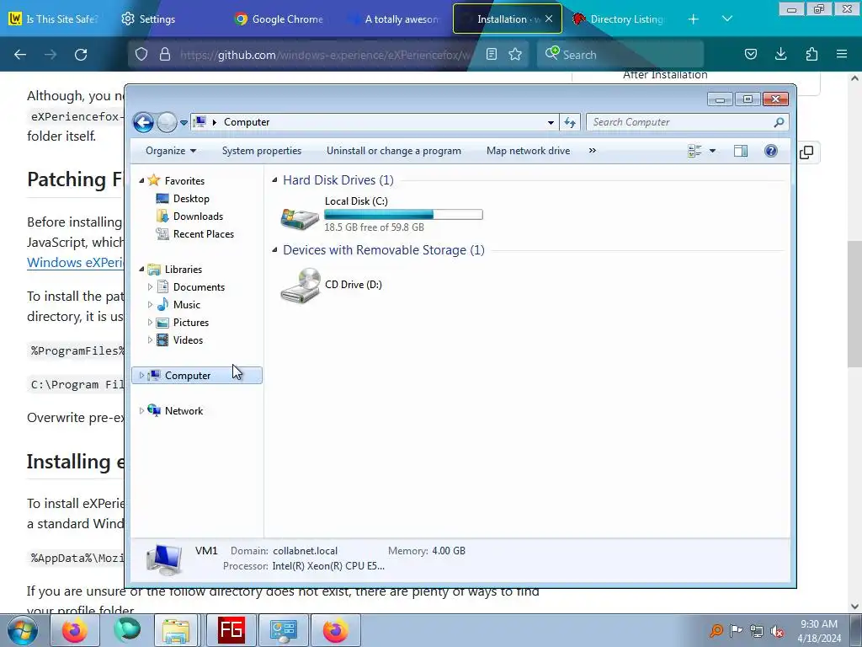Click the tracking protection shield icon
The width and height of the screenshot is (862, 647).
point(141,55)
